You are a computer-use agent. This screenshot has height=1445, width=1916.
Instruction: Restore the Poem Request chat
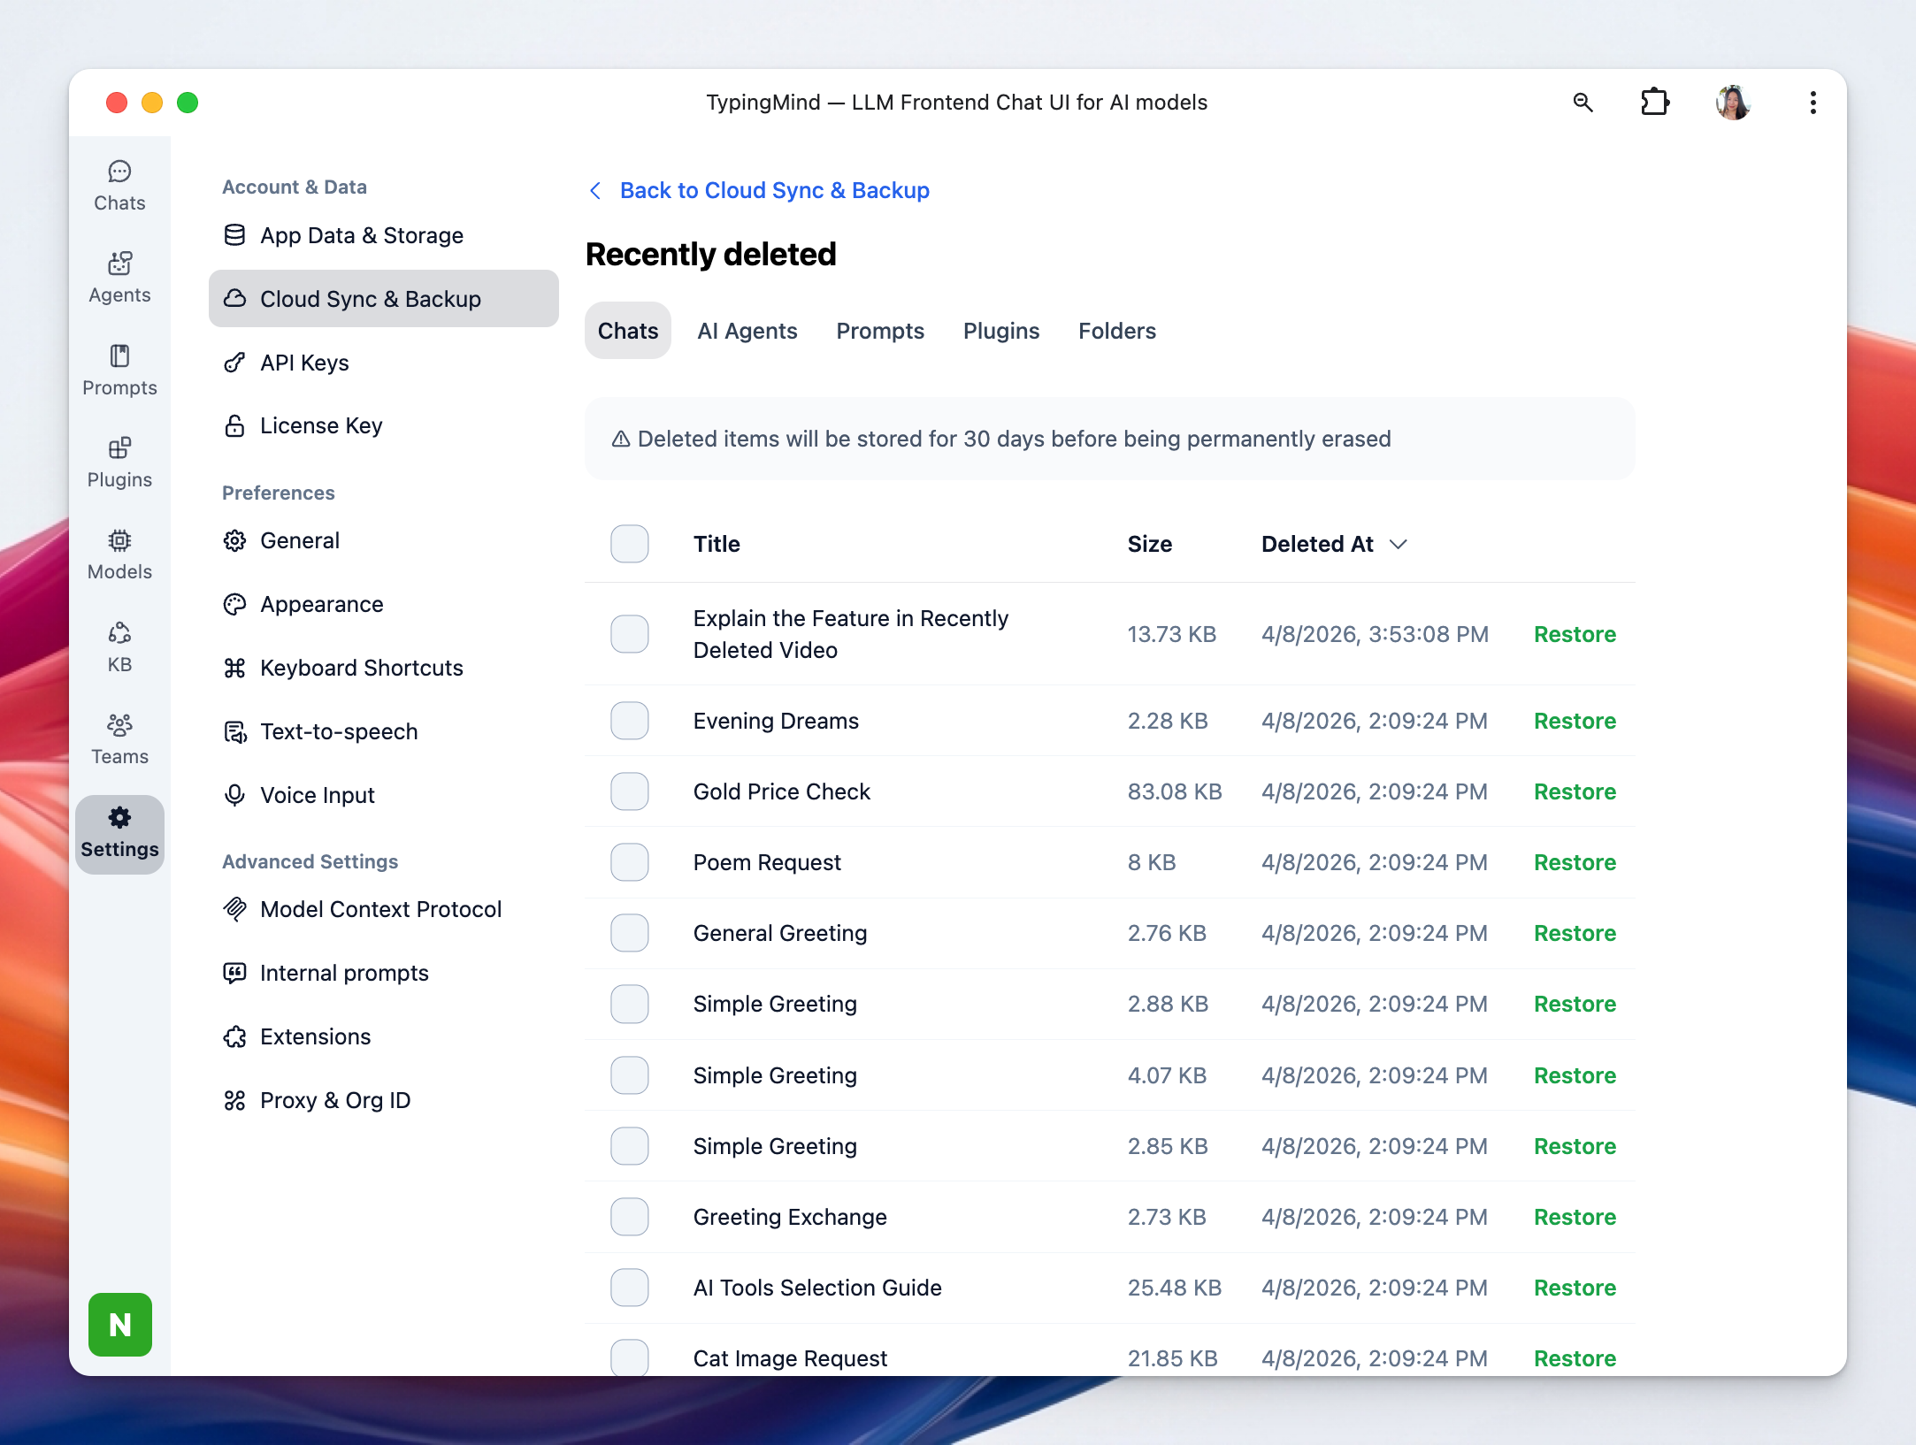coord(1574,862)
